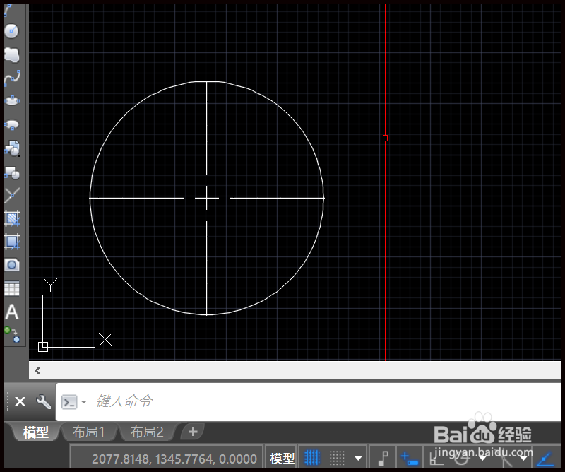Select the Hatch tool

coord(11,218)
